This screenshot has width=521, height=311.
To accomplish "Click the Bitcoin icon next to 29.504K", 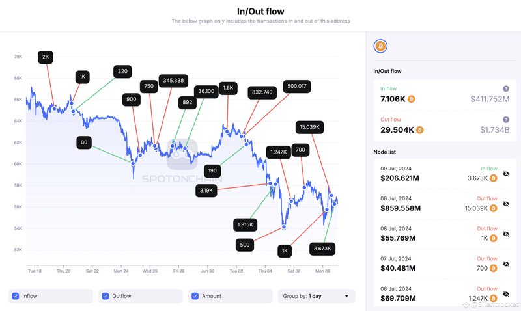I will (420, 130).
